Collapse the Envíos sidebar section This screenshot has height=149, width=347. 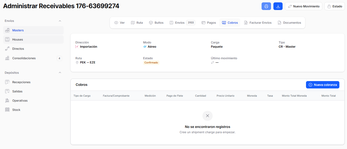[x=60, y=21]
